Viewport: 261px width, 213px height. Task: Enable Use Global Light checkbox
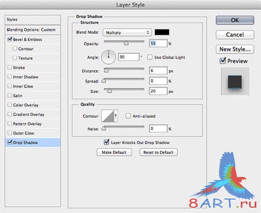tap(150, 57)
